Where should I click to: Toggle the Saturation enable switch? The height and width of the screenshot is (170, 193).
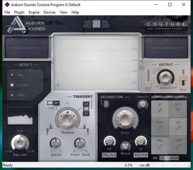[x=105, y=104]
